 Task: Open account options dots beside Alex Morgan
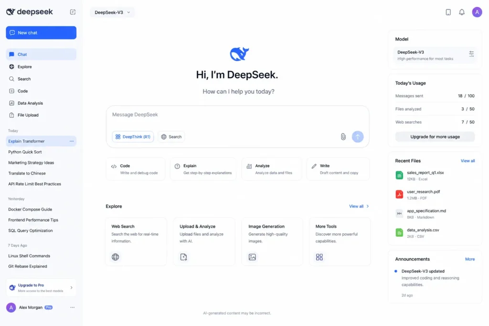point(73,307)
